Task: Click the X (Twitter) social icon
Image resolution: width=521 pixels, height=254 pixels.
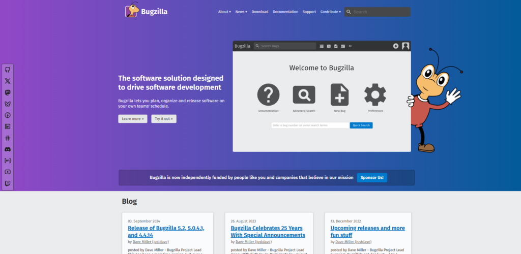Action: (x=8, y=81)
